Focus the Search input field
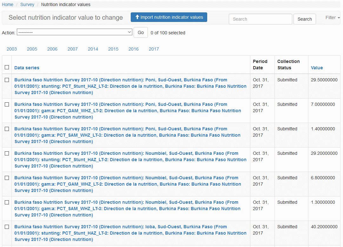The height and width of the screenshot is (247, 343). click(260, 19)
